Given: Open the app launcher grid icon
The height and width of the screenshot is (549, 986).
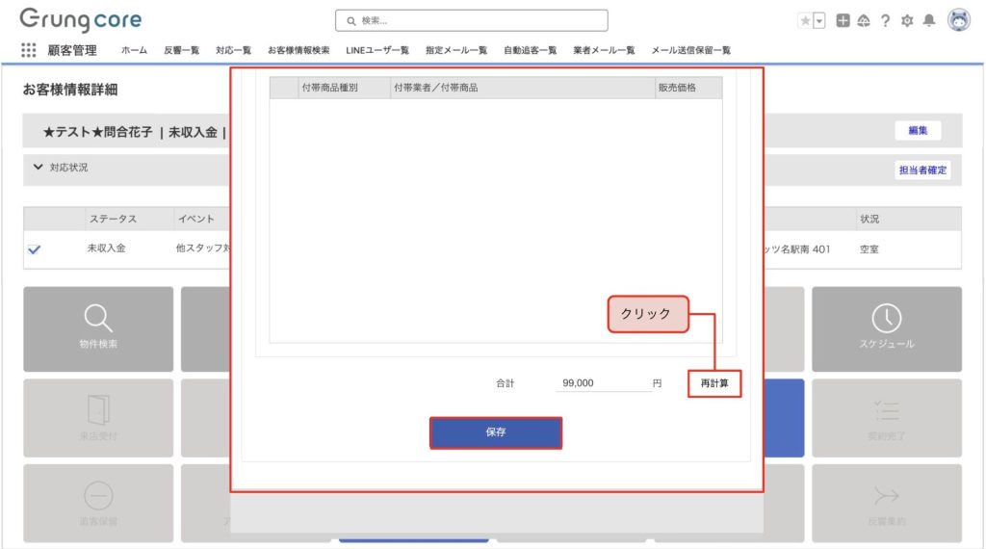Looking at the screenshot, I should tap(28, 50).
